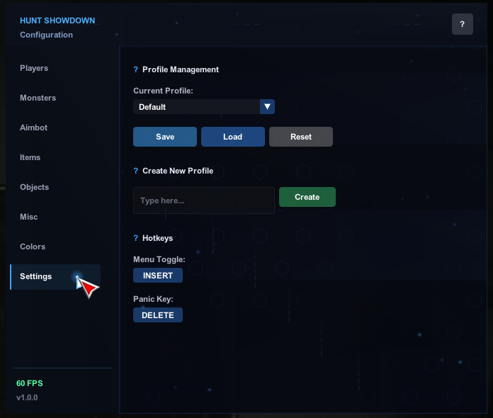Open the Aimbot section
The image size is (493, 418).
click(x=33, y=128)
